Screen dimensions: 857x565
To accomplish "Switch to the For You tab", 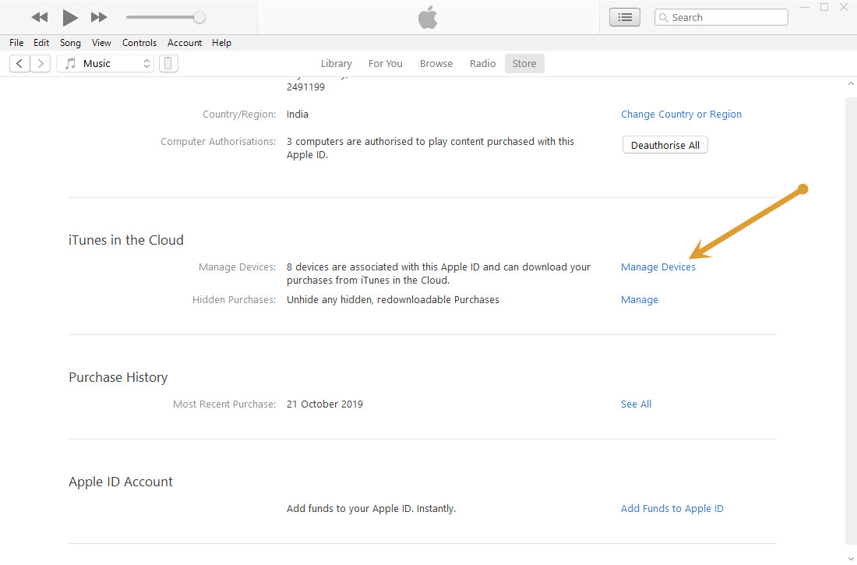I will 386,63.
